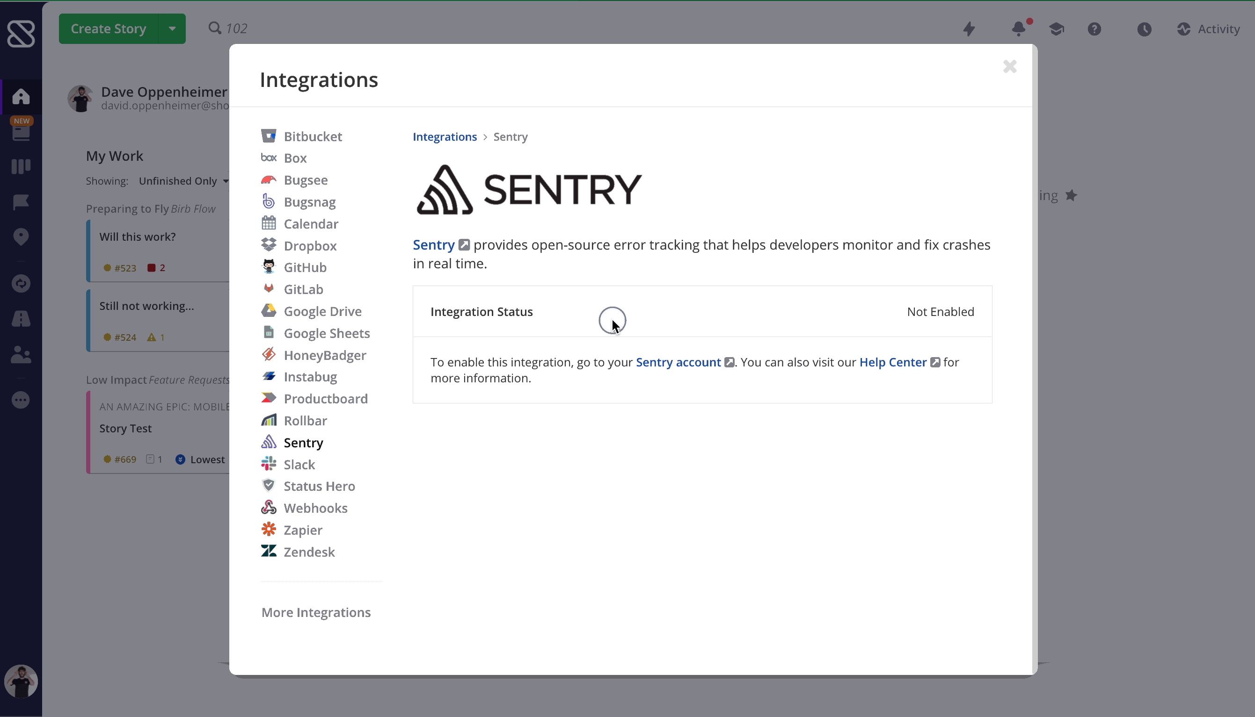Click the Webhooks icon
The image size is (1255, 717).
(269, 508)
